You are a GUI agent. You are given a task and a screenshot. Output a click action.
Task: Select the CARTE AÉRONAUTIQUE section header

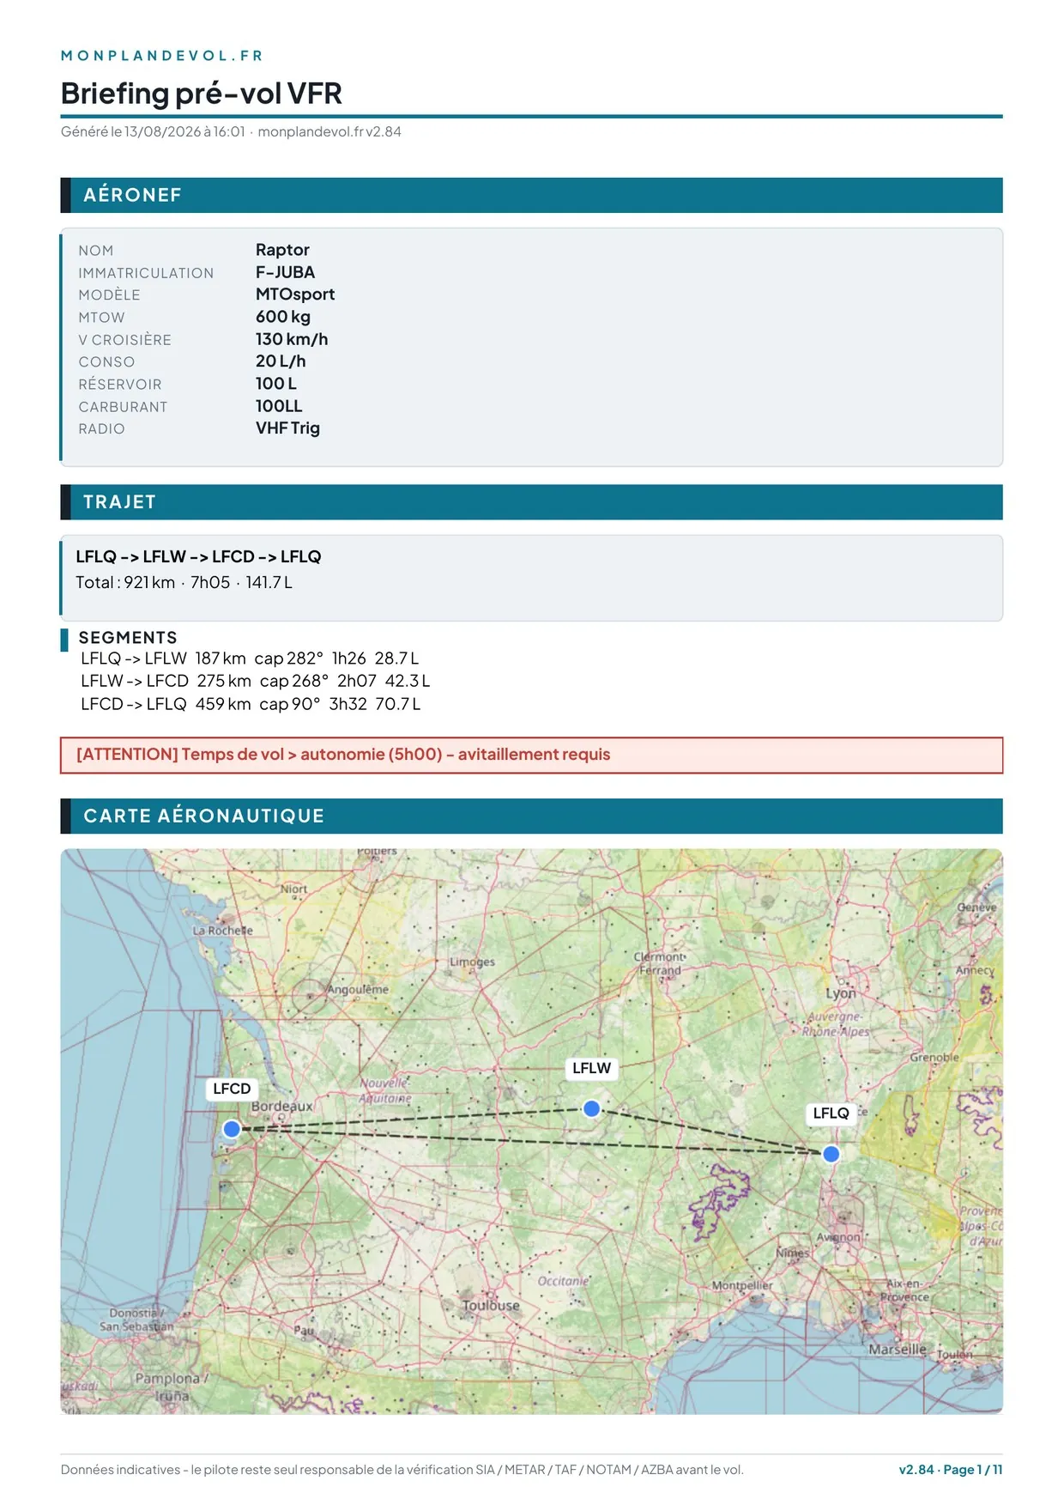[531, 816]
